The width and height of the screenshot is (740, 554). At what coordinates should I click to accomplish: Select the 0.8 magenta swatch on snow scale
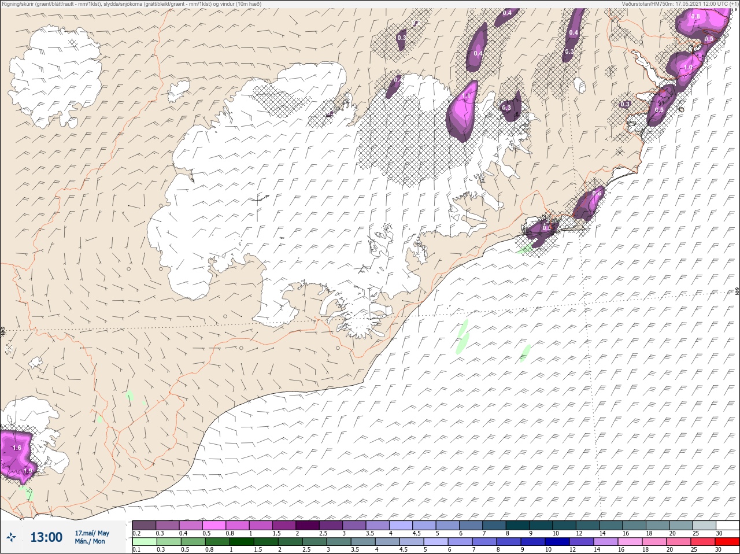click(238, 525)
